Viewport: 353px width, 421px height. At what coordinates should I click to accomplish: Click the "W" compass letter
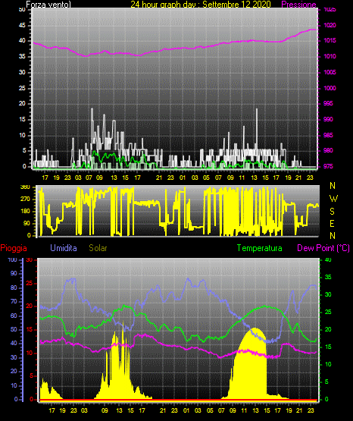point(333,199)
